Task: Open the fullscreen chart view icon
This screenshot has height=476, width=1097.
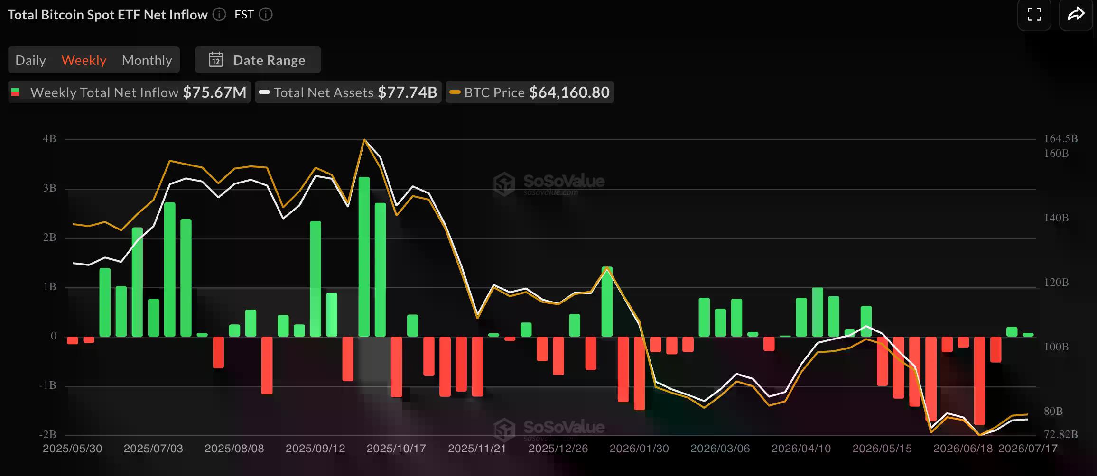Action: pyautogui.click(x=1034, y=14)
